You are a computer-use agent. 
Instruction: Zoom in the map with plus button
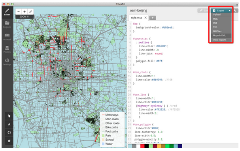[25, 11]
